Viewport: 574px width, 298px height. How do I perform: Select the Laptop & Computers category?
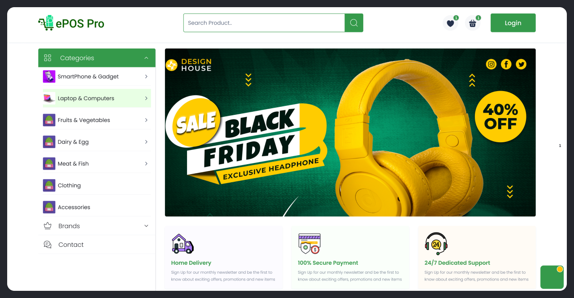click(97, 98)
